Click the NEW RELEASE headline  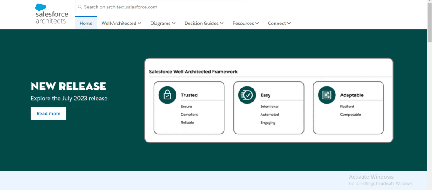click(x=69, y=86)
